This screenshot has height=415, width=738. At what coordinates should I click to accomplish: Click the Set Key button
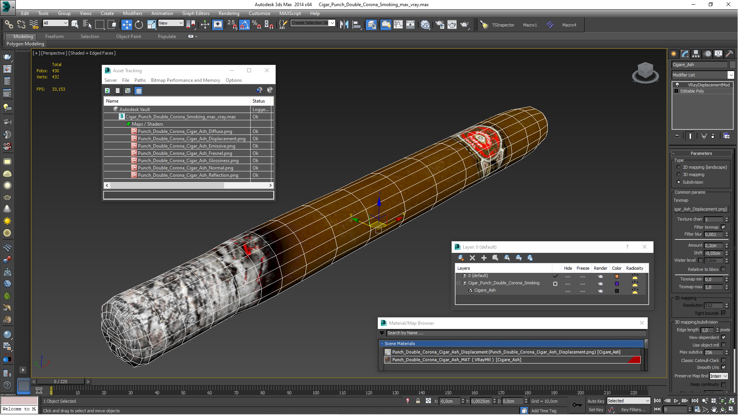[596, 410]
